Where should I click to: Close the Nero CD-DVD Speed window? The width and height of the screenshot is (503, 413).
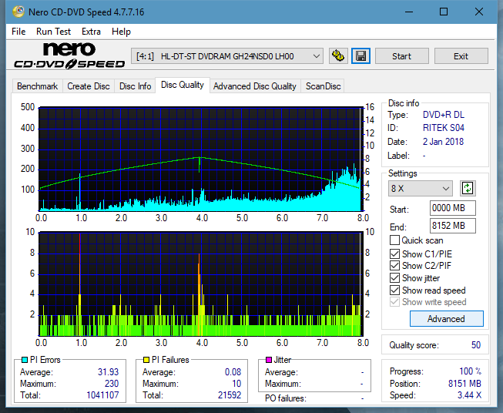coord(479,12)
